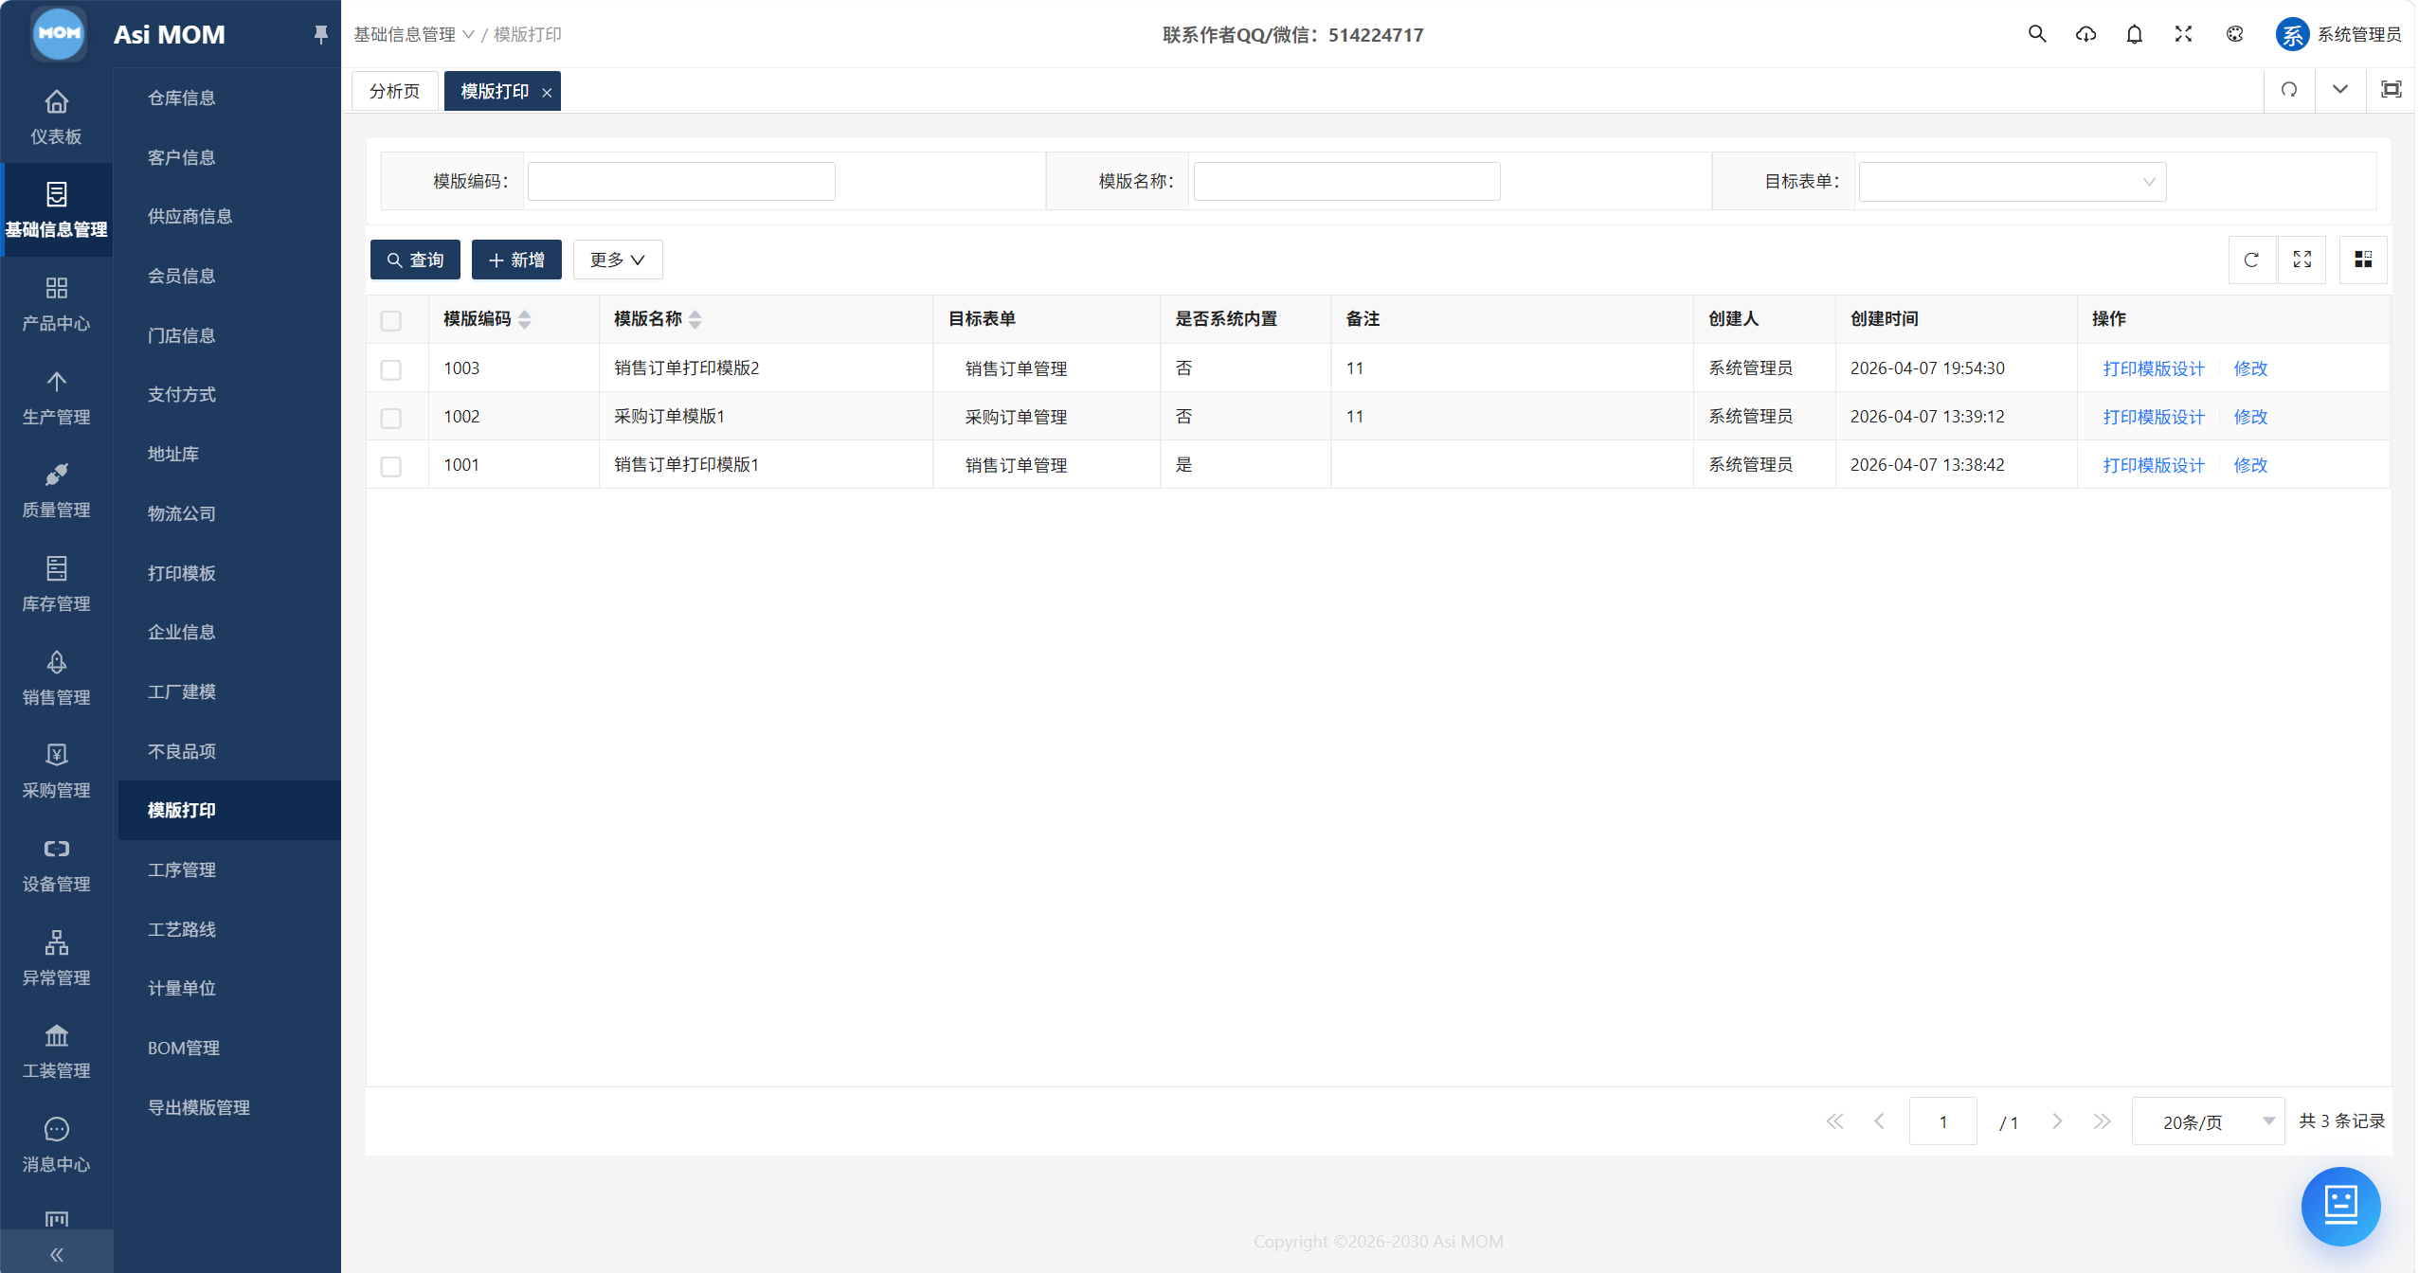Go to the next page arrow
This screenshot has width=2419, height=1273.
(2057, 1121)
